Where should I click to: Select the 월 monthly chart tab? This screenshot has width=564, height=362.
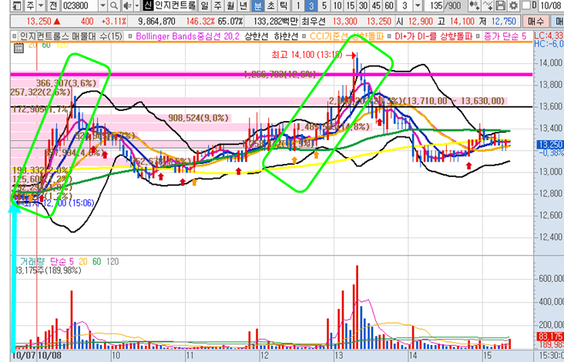click(230, 5)
